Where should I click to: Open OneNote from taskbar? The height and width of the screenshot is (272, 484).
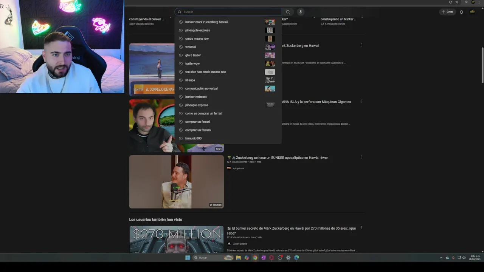point(263,258)
